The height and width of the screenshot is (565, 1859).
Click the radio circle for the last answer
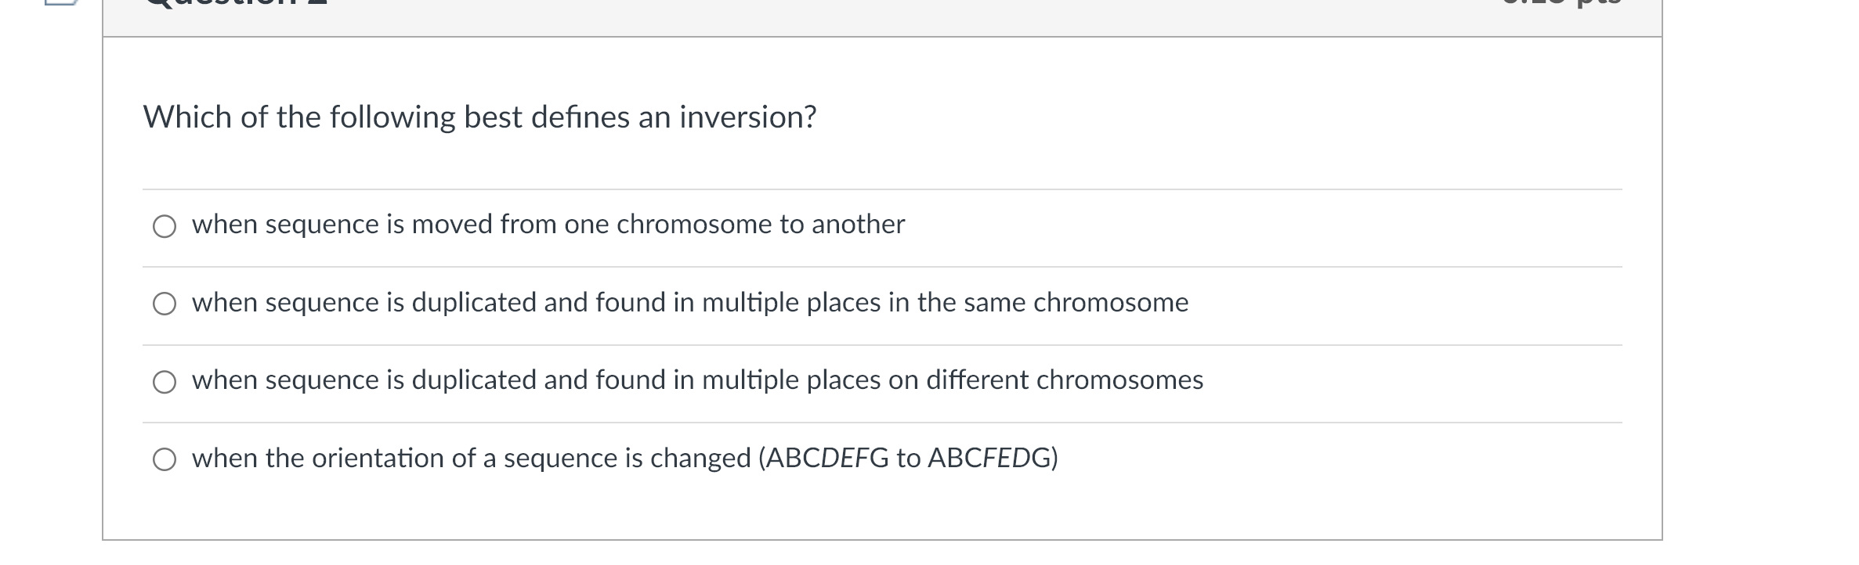(165, 460)
